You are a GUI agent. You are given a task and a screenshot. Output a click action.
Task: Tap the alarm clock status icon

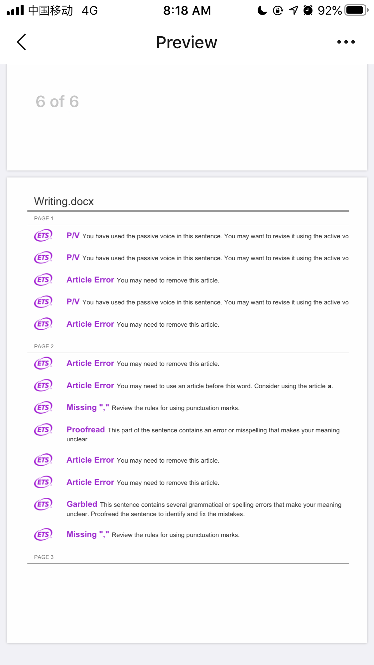[308, 10]
